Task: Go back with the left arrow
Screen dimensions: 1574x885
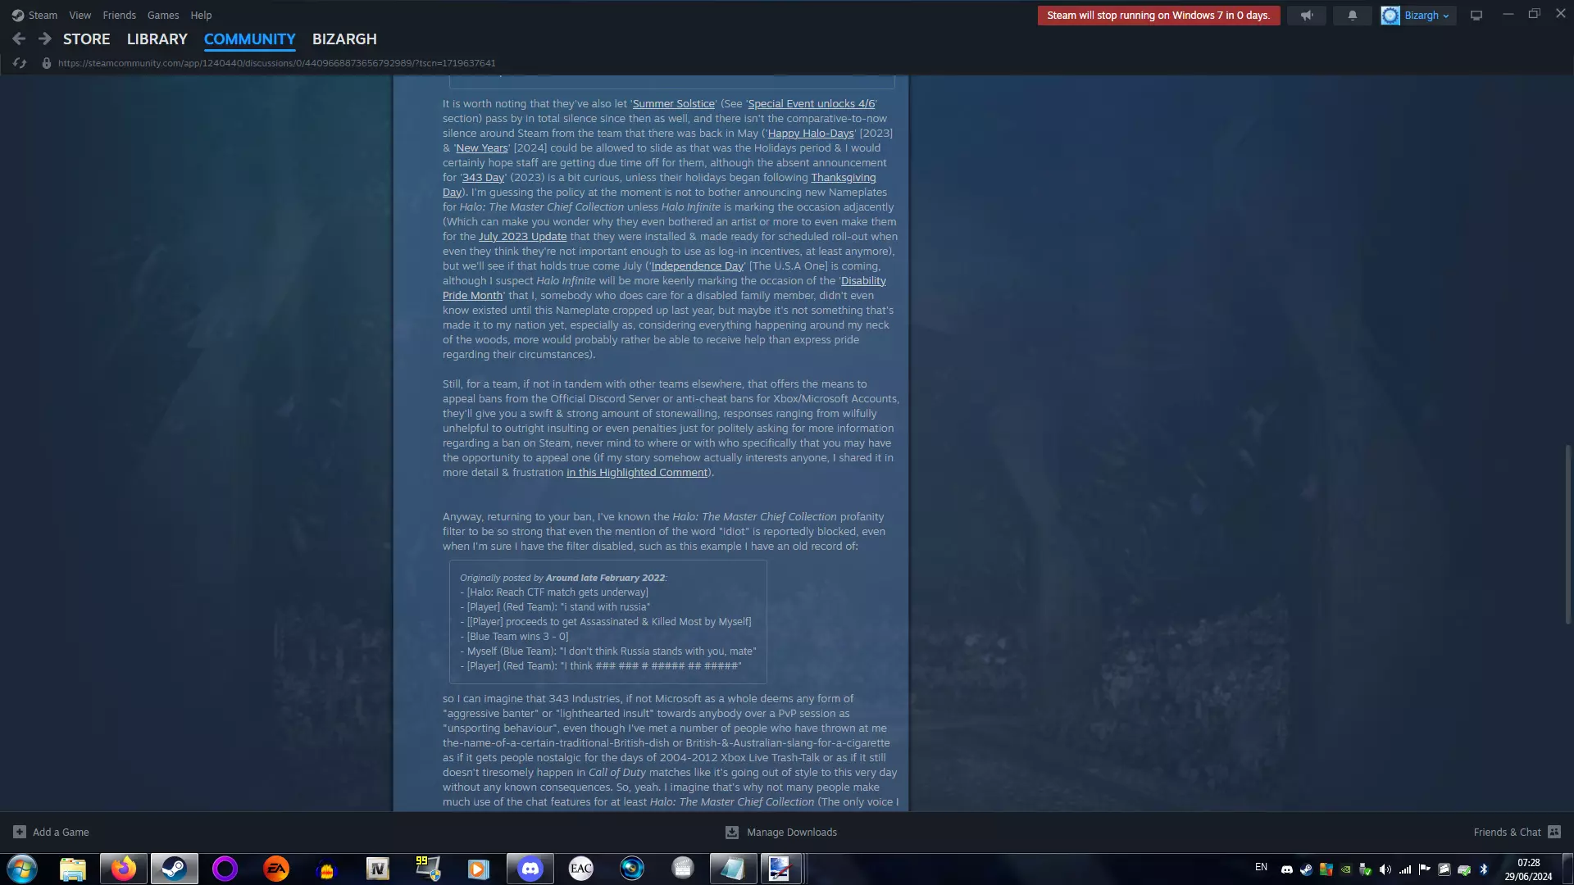Action: 19,39
